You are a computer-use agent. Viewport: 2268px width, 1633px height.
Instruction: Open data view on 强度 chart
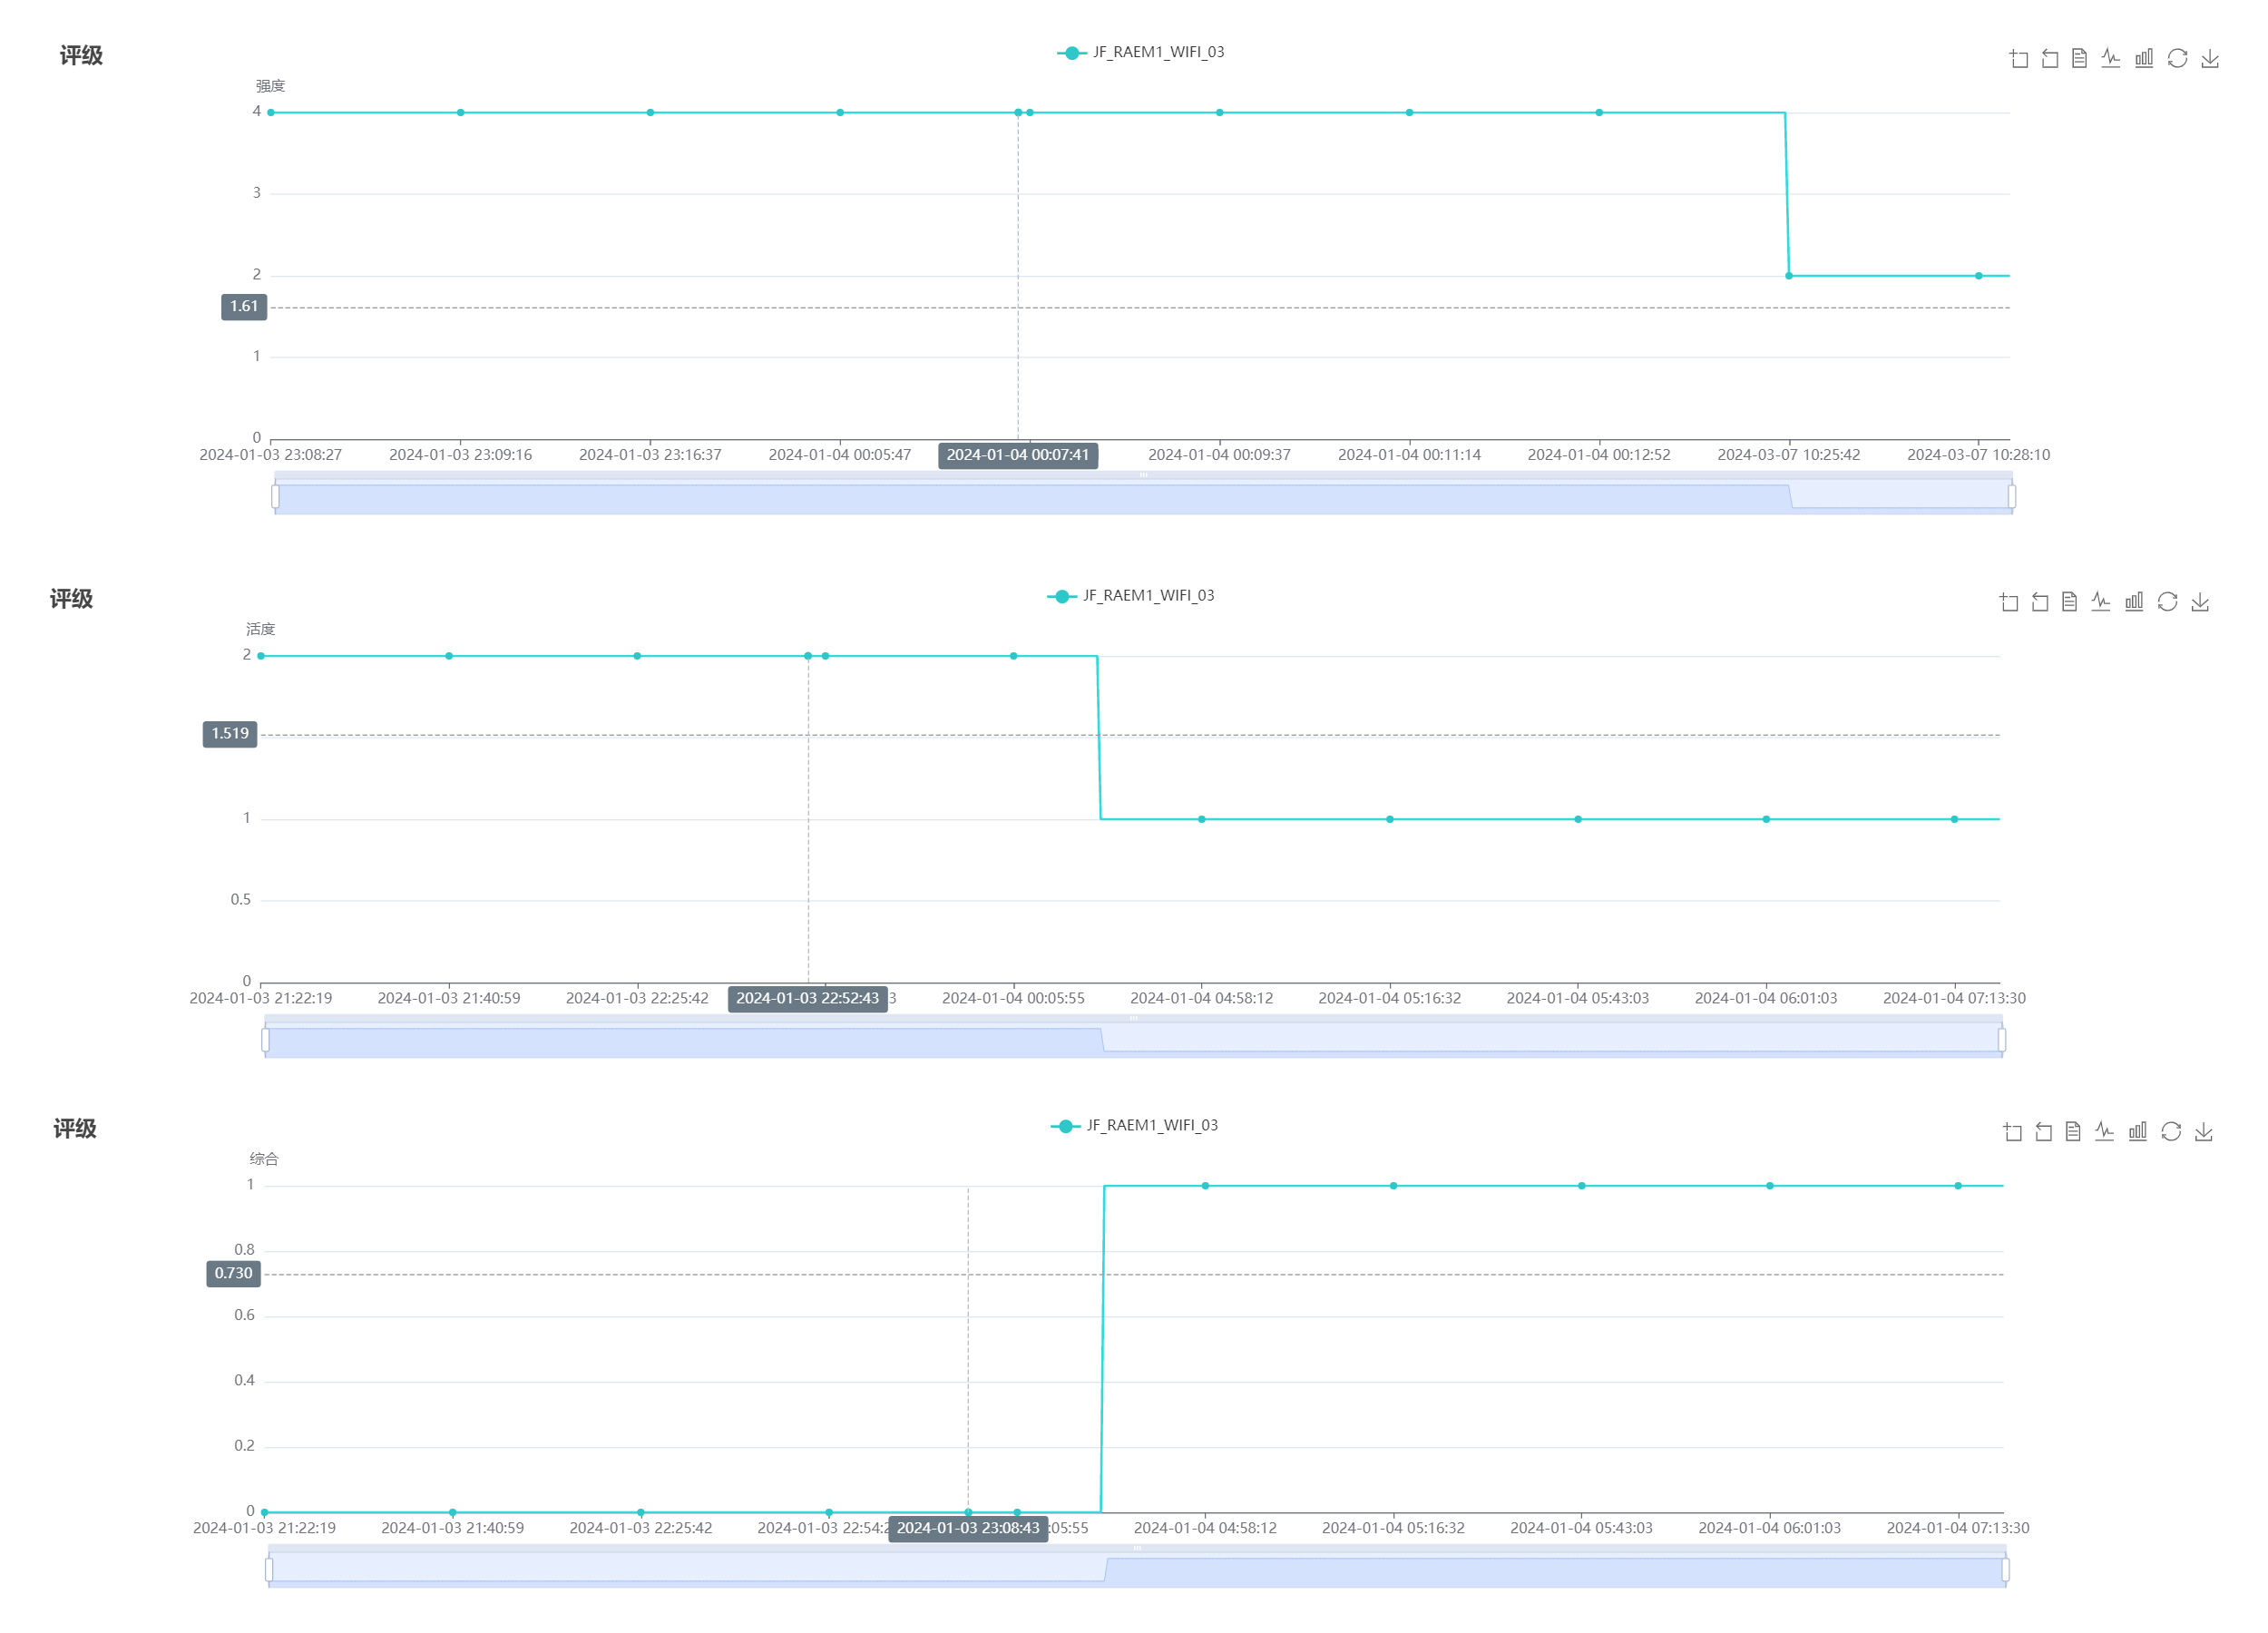(2079, 59)
